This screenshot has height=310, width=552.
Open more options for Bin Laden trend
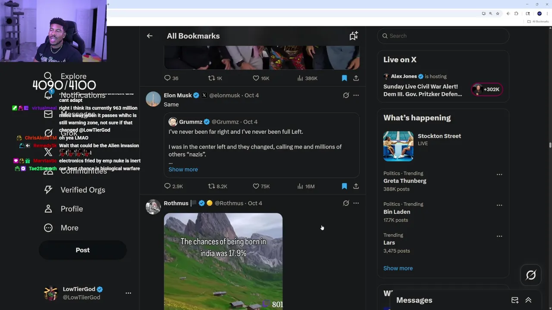pyautogui.click(x=499, y=205)
